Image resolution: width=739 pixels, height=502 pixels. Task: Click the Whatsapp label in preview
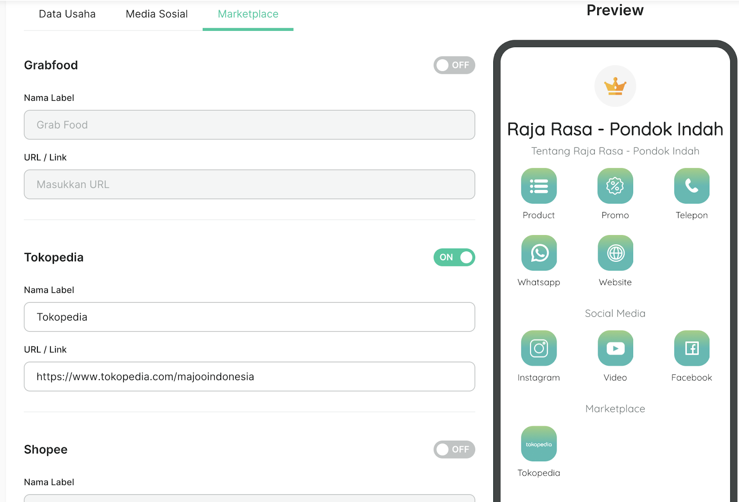click(539, 282)
